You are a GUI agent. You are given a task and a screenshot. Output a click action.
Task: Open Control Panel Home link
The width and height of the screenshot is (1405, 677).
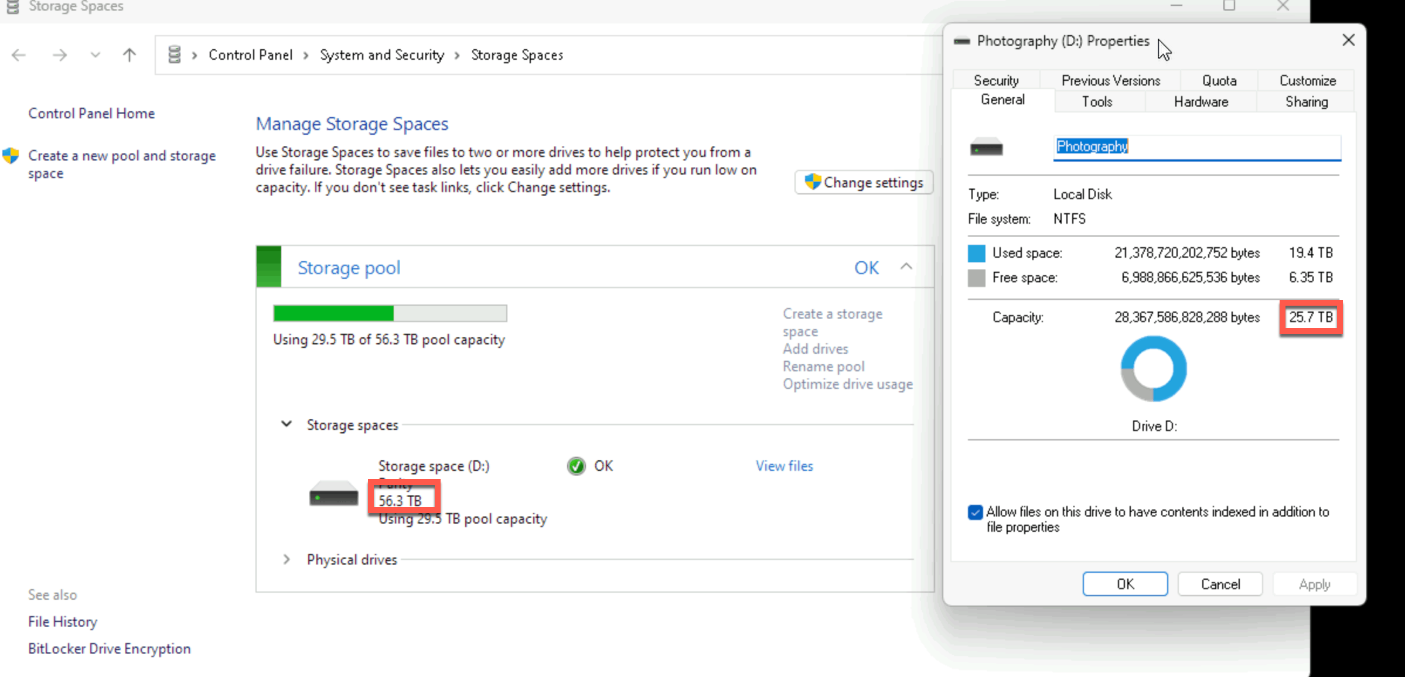[x=91, y=113]
